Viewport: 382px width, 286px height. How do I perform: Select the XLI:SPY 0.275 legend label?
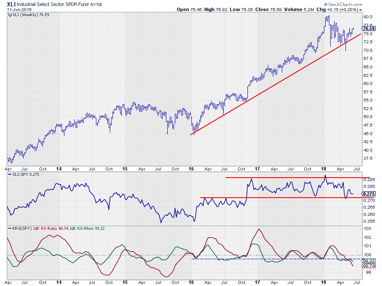(25, 175)
